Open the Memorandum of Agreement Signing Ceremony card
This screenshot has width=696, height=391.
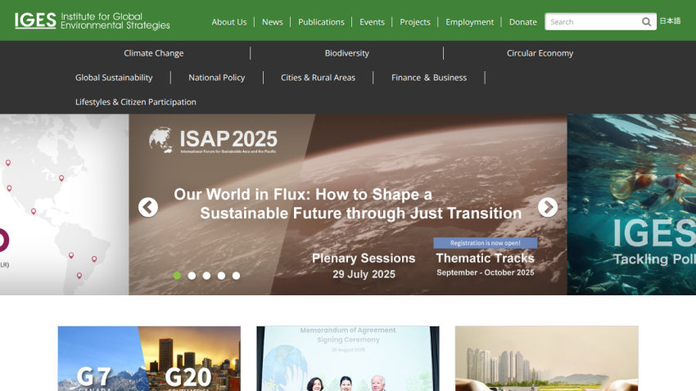point(348,358)
